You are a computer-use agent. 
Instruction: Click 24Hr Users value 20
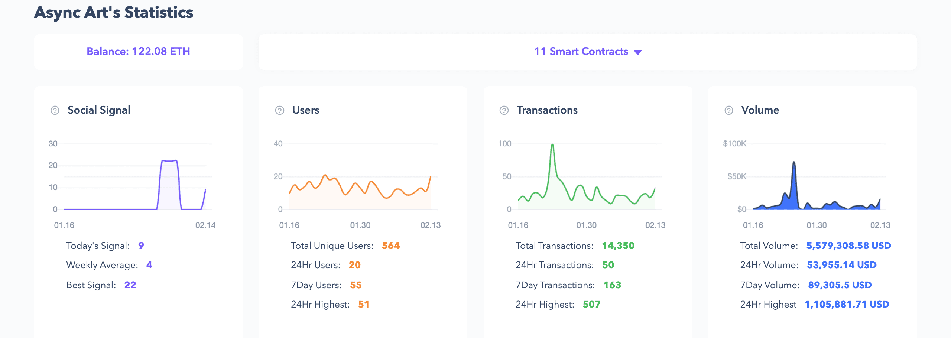click(355, 265)
